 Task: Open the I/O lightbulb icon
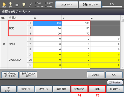pyautogui.click(x=10, y=5)
